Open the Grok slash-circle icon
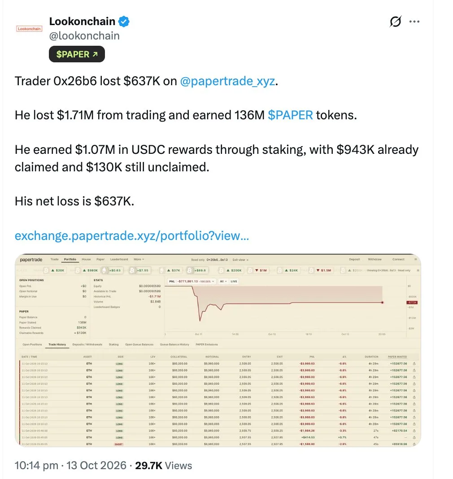The height and width of the screenshot is (479, 453). tap(395, 22)
